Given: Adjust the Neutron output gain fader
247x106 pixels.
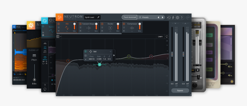Looking at the screenshot, I should click(x=183, y=54).
